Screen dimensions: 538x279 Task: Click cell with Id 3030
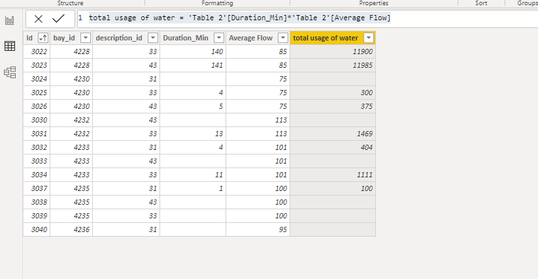(x=37, y=120)
